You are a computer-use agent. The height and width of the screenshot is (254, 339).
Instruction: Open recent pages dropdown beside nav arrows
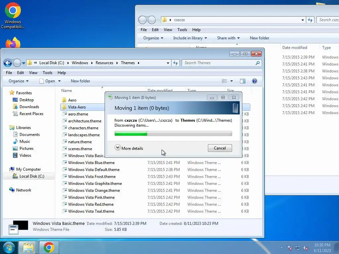24,63
